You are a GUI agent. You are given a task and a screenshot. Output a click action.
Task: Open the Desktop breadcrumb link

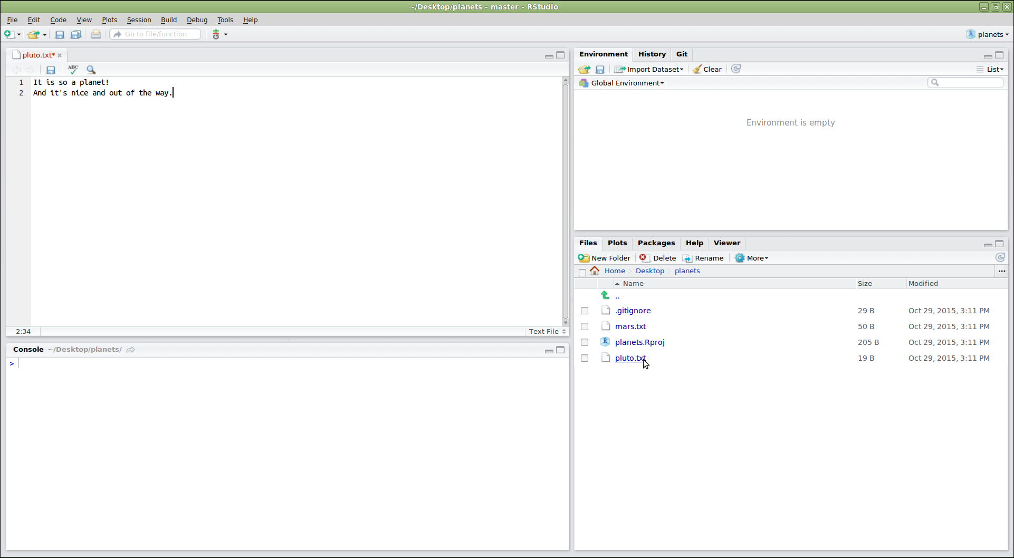pos(649,271)
